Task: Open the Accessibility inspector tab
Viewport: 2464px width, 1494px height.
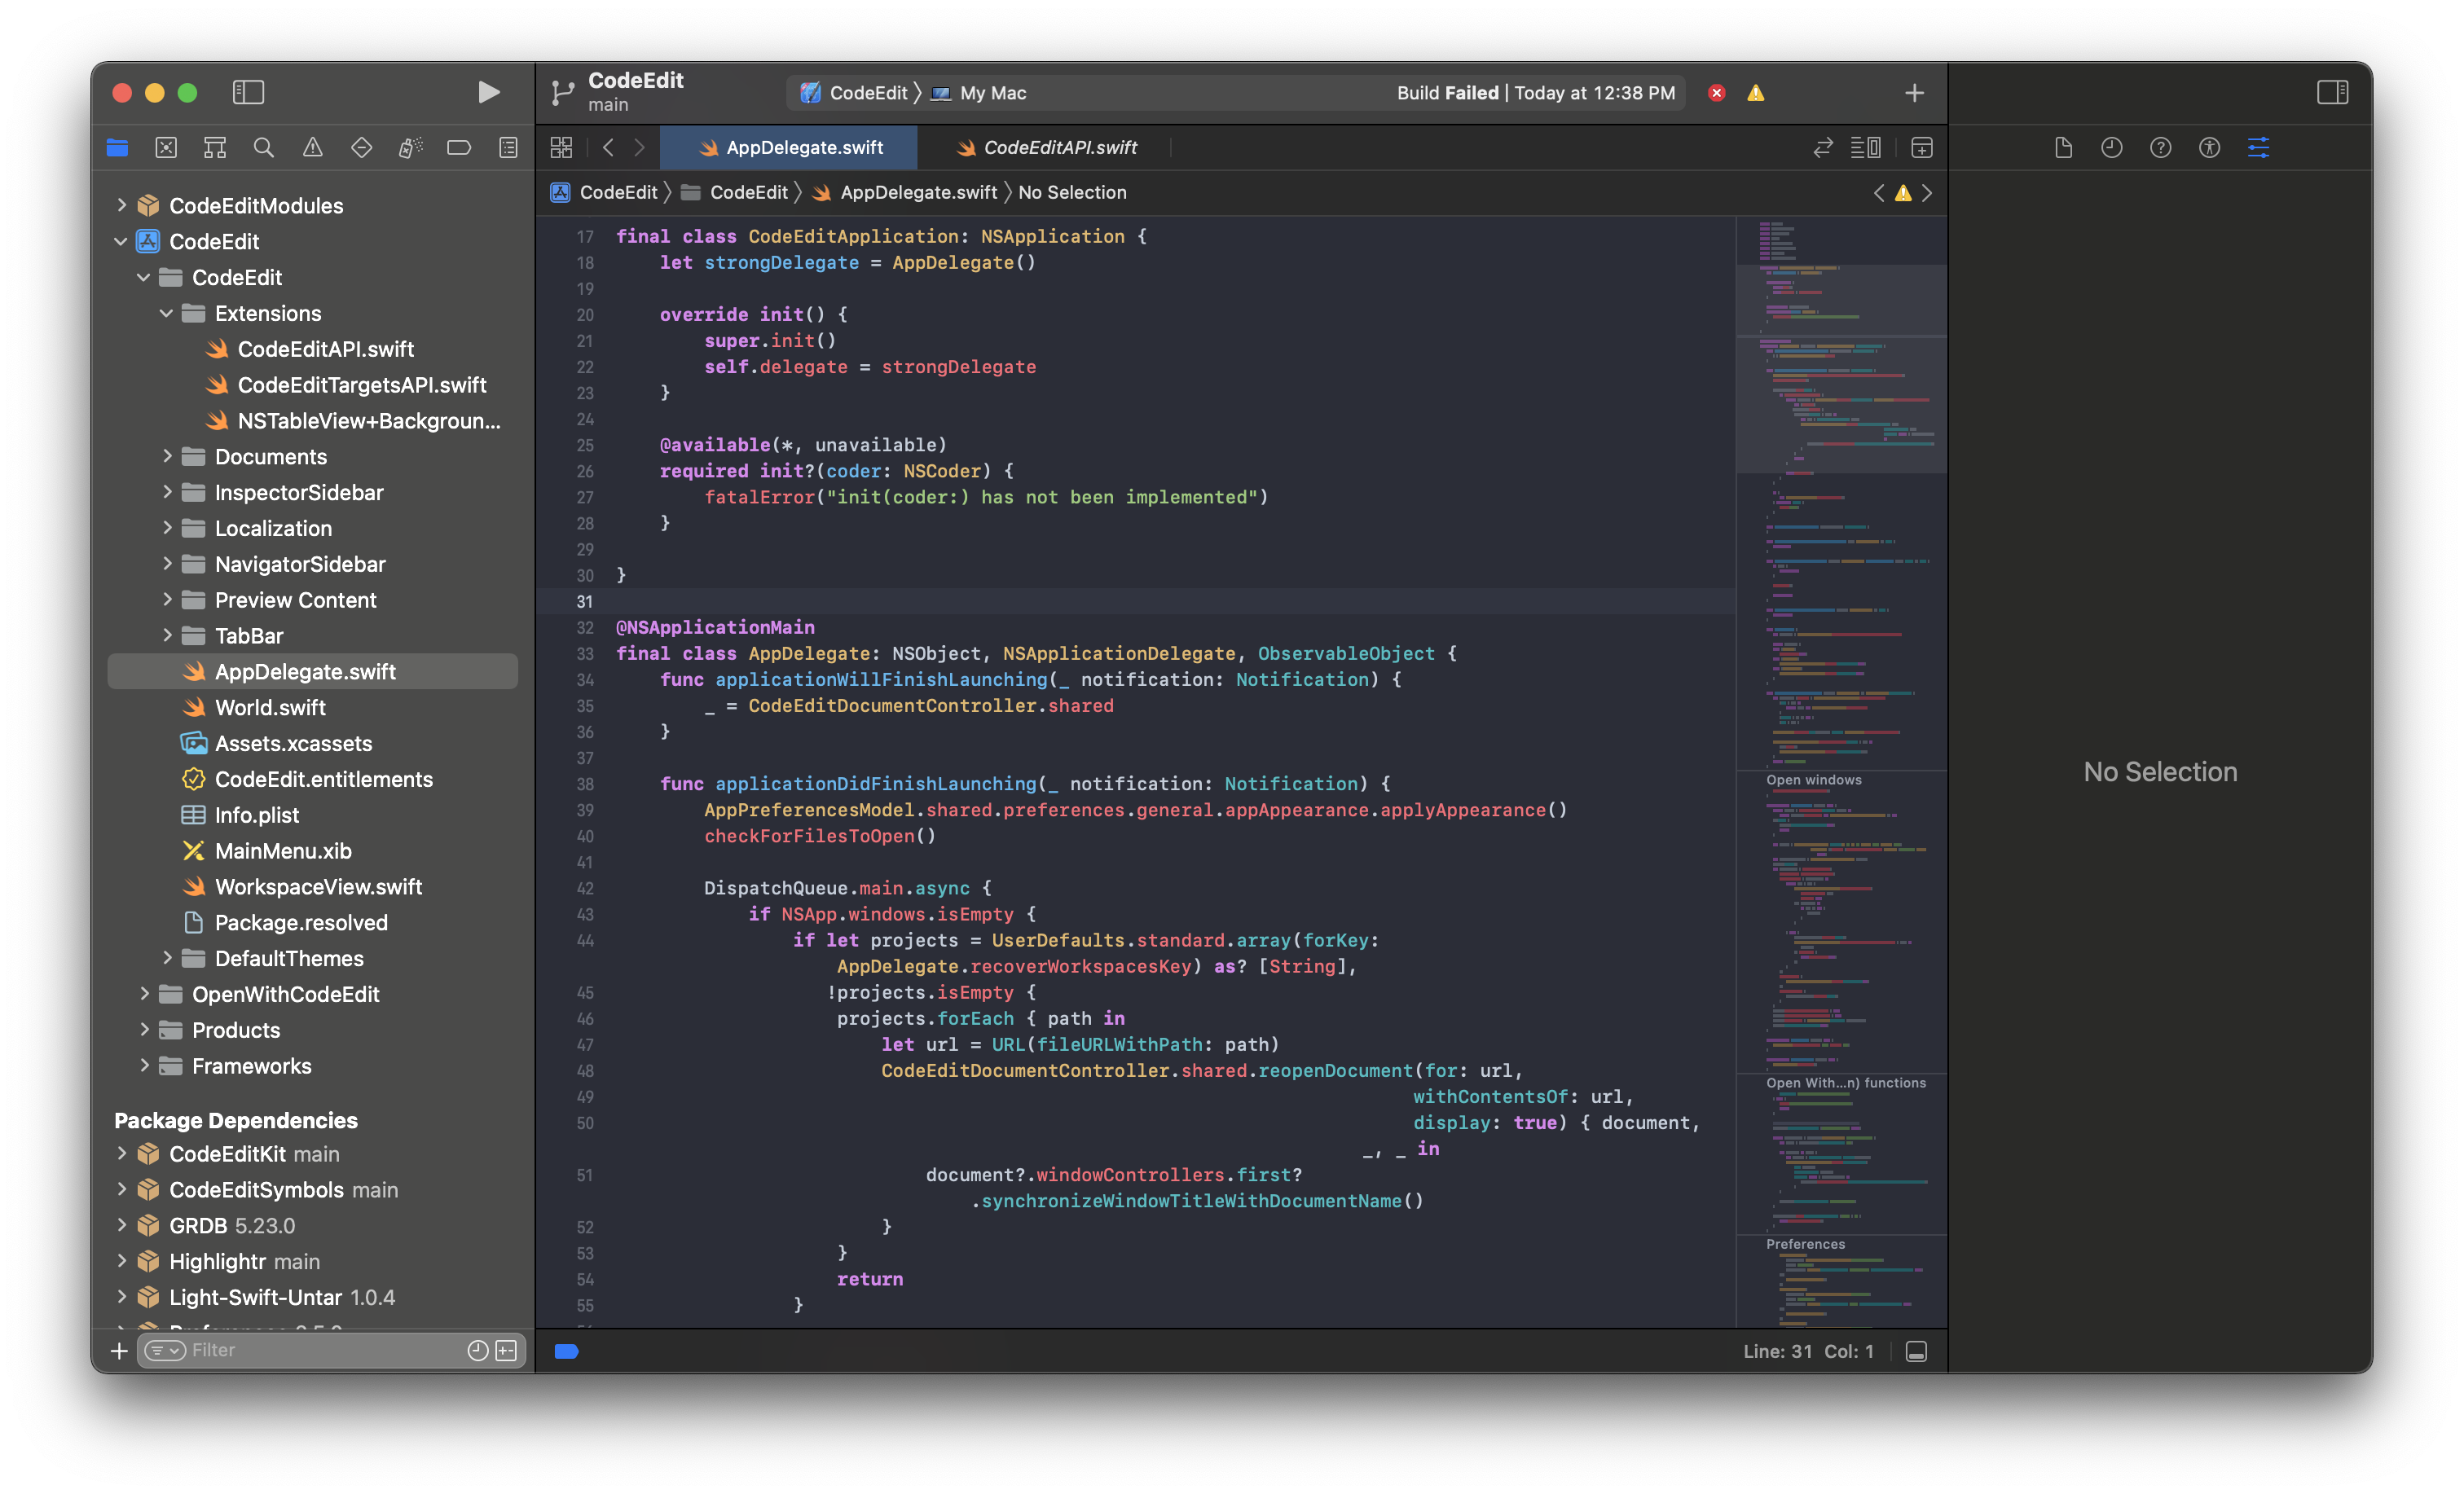Action: pos(2210,148)
